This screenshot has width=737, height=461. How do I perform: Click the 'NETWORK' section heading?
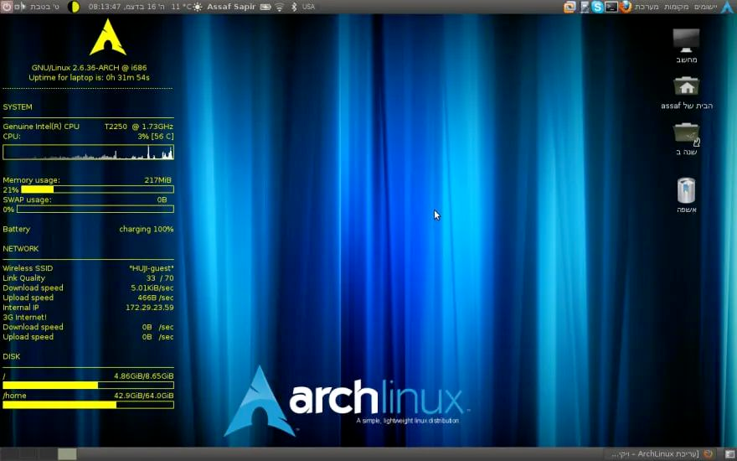[21, 249]
